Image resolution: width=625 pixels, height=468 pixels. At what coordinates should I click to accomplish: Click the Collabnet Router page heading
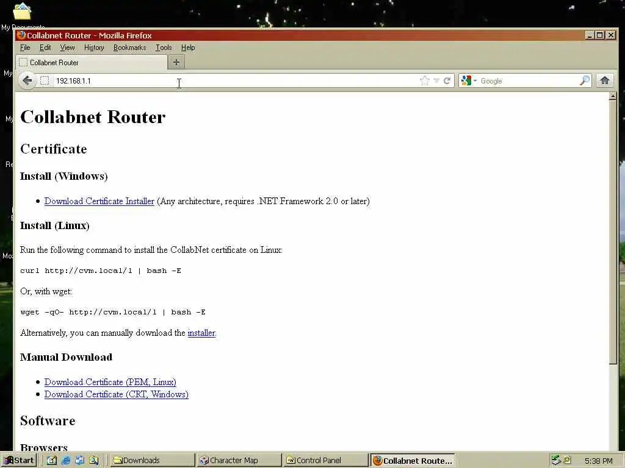click(93, 117)
